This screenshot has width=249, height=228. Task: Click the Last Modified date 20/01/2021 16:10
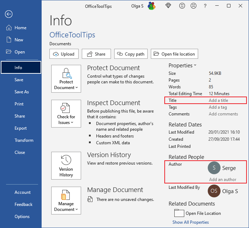pos(224,132)
